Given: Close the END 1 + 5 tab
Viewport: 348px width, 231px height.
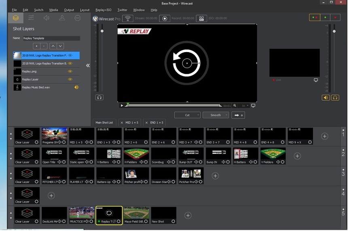Looking at the screenshot, I should coord(146,122).
